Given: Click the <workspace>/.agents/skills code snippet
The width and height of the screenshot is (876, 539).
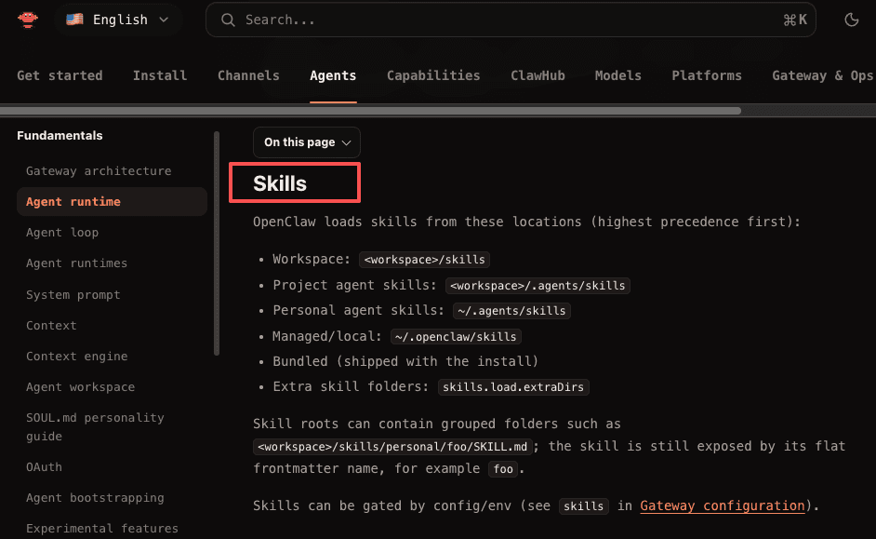Looking at the screenshot, I should click(538, 286).
